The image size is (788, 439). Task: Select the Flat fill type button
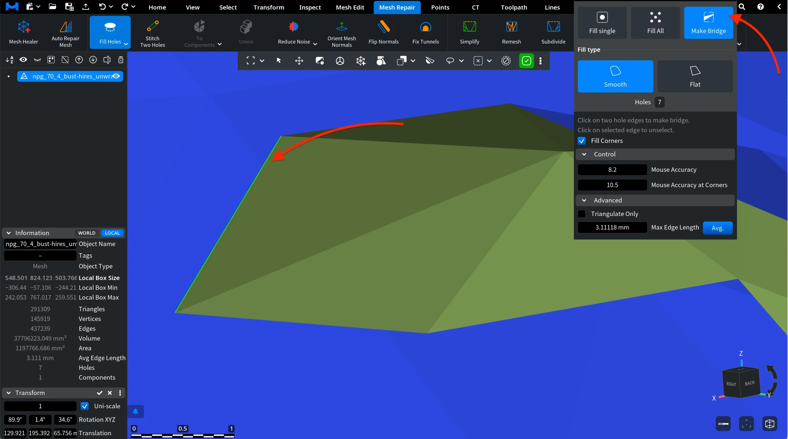coord(695,76)
